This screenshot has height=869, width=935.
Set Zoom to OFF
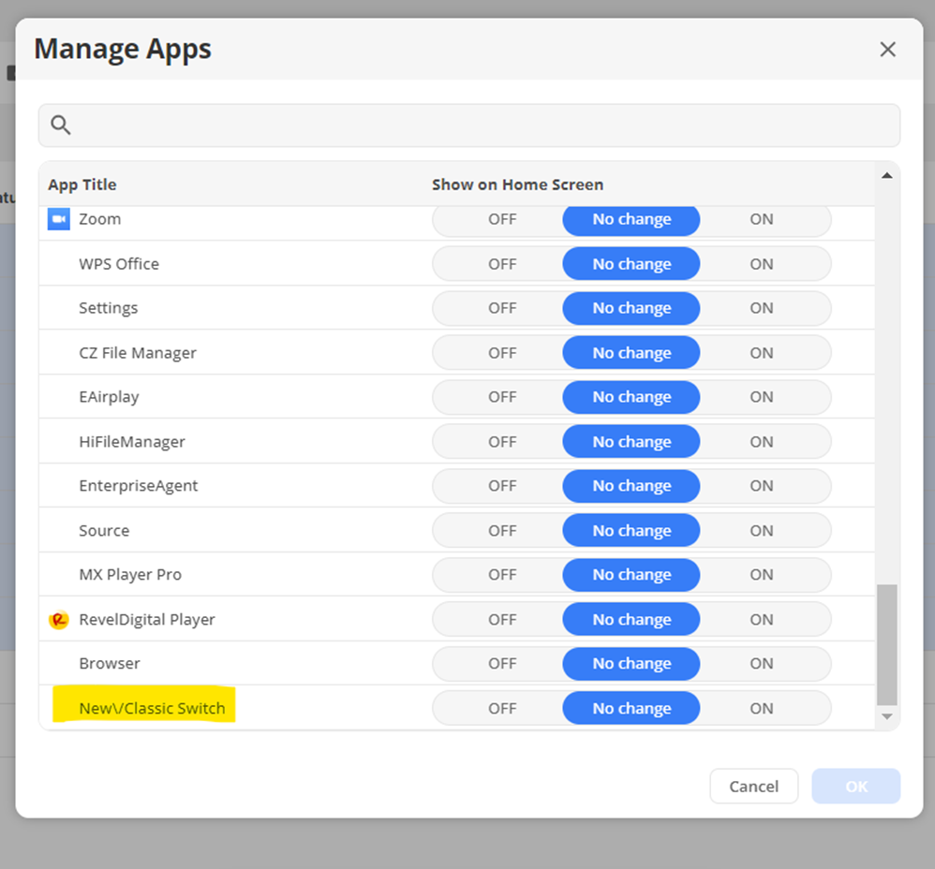coord(502,219)
